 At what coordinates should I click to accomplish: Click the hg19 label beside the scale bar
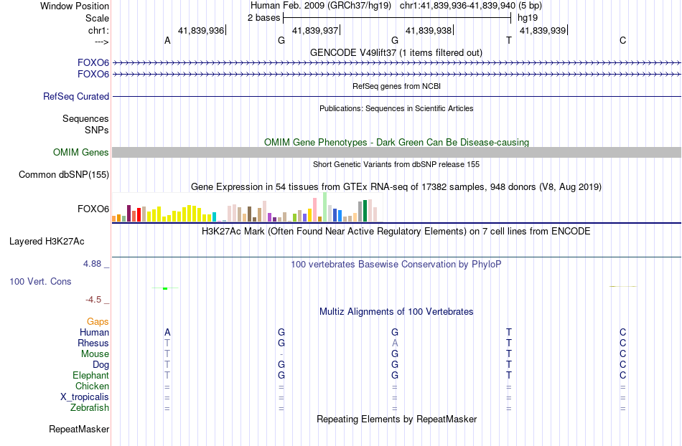tap(527, 18)
